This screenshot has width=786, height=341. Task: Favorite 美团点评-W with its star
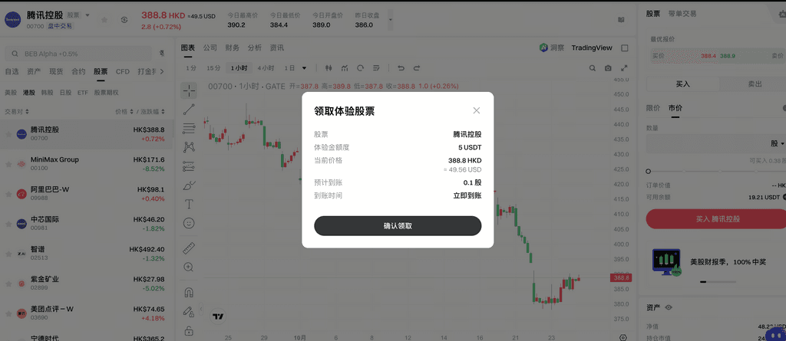8,313
